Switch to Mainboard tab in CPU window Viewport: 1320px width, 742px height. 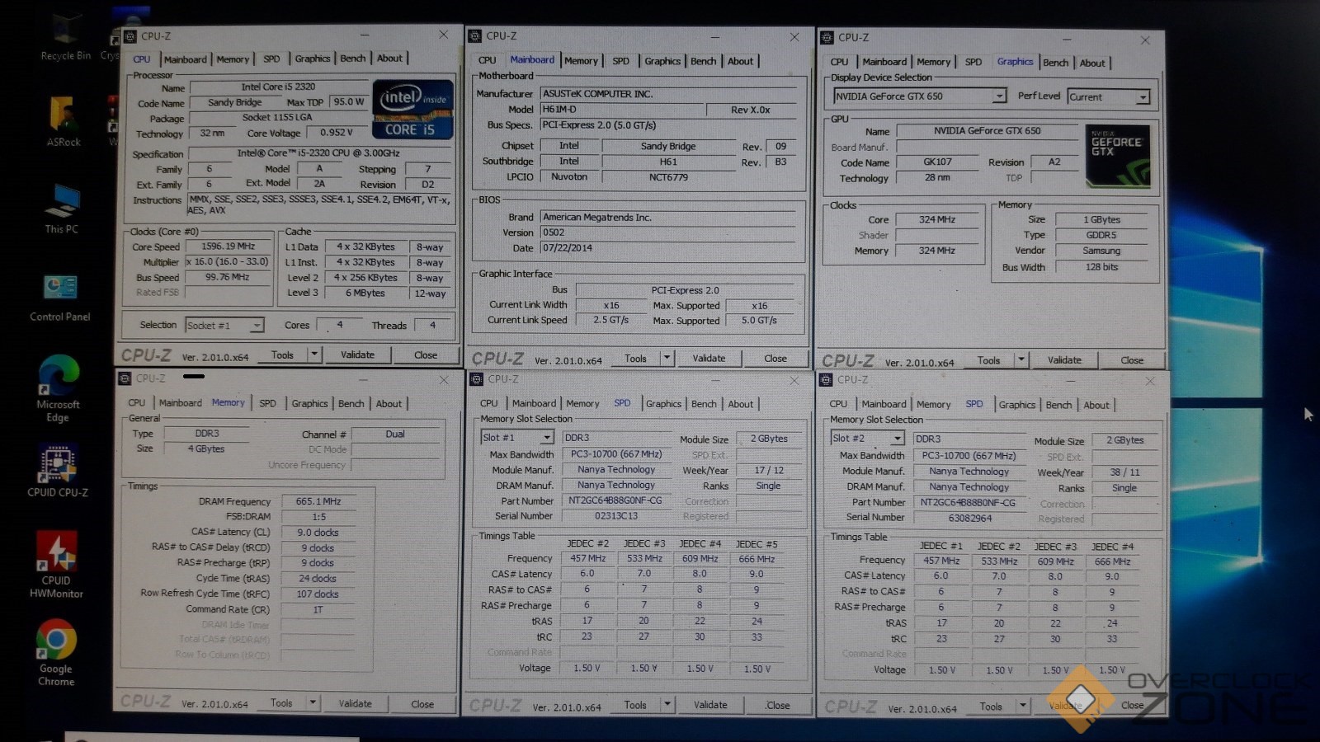(x=185, y=59)
